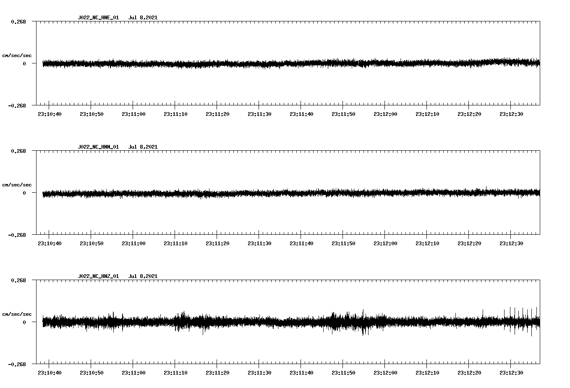Select the 0.268 upper amplitude label on HNE plot
The width and height of the screenshot is (570, 388).
(19, 21)
